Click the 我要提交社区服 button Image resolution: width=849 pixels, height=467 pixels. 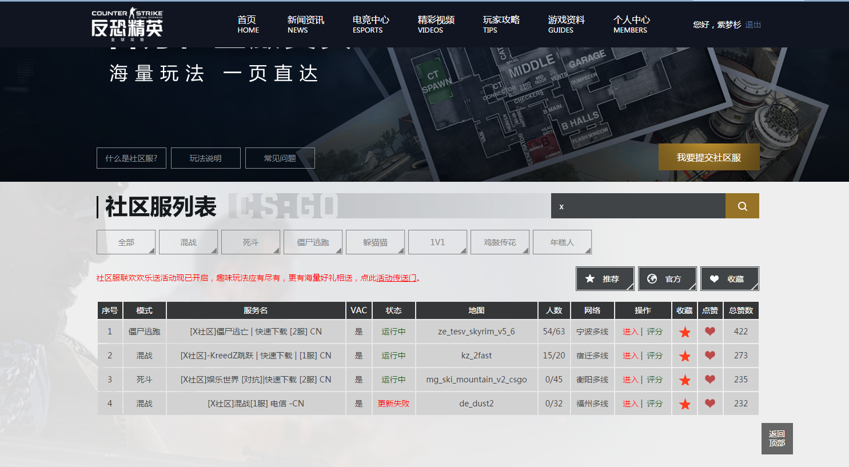click(709, 156)
